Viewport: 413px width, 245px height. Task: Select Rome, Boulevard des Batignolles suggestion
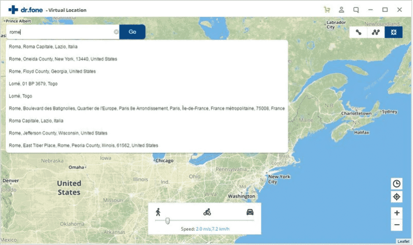click(x=147, y=108)
